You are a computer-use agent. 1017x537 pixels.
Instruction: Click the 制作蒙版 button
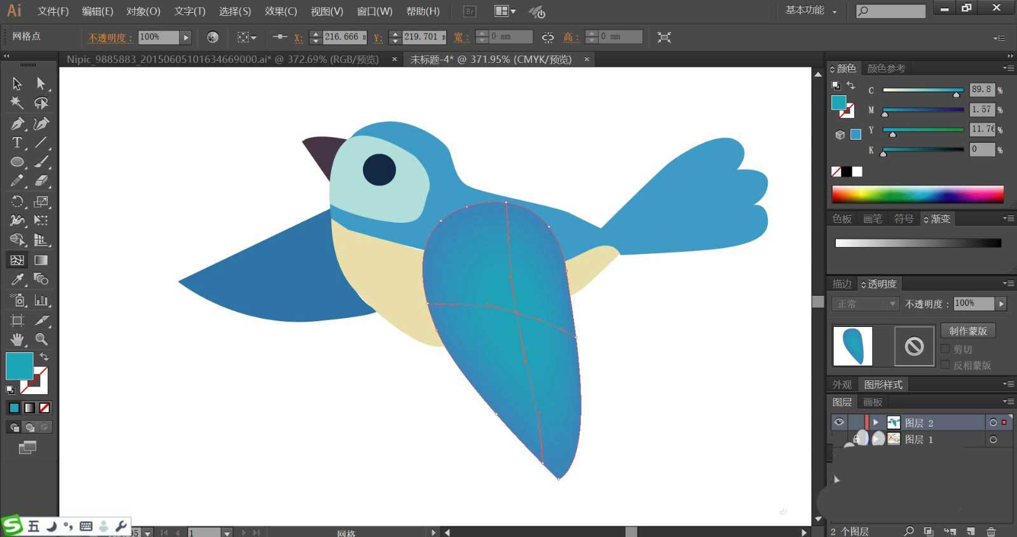point(967,331)
